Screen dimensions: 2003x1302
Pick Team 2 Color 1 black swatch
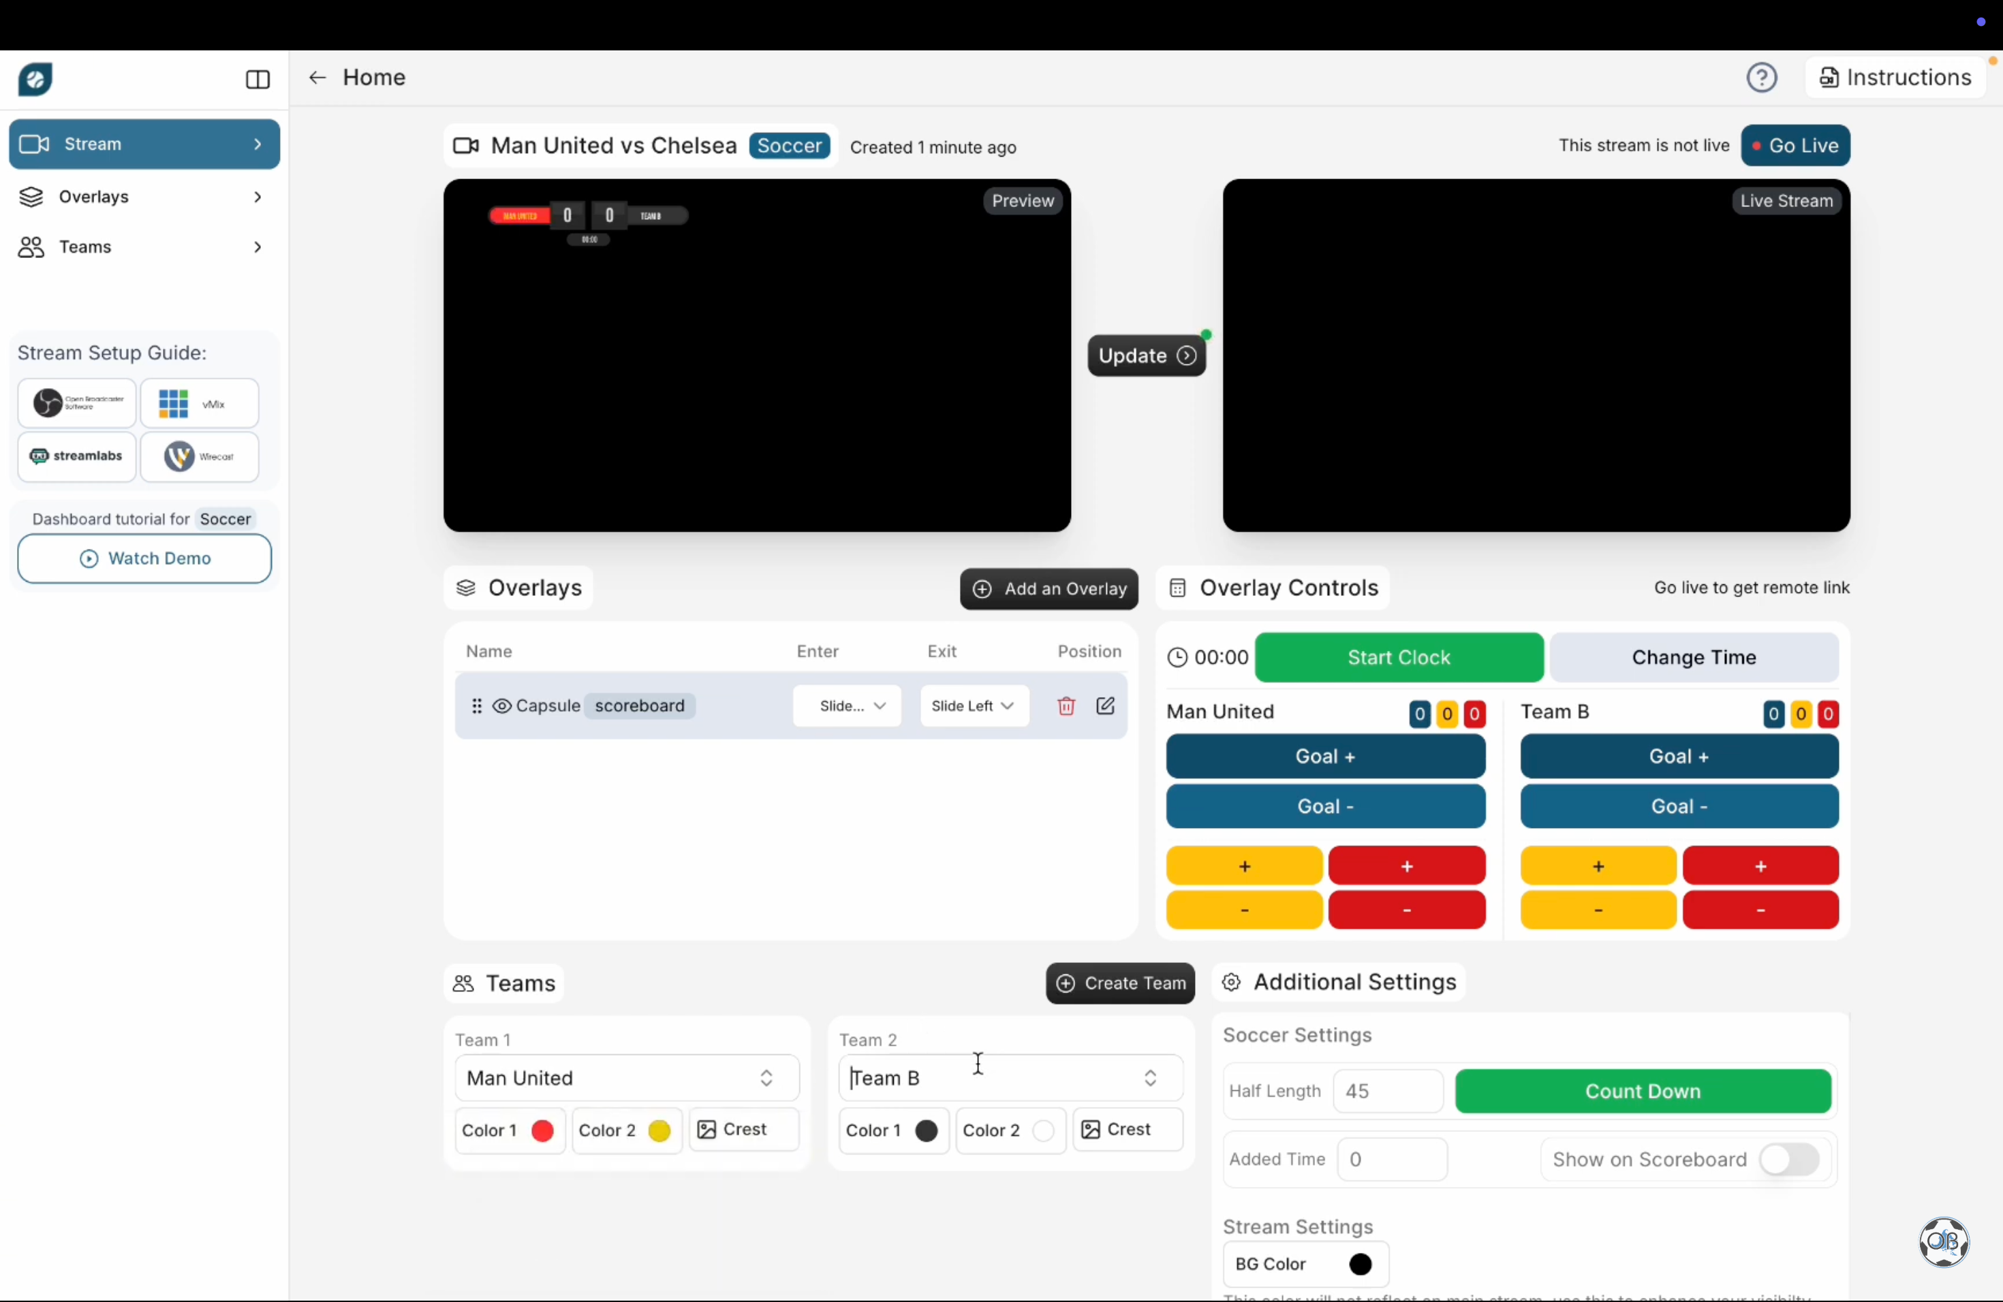[x=927, y=1131]
